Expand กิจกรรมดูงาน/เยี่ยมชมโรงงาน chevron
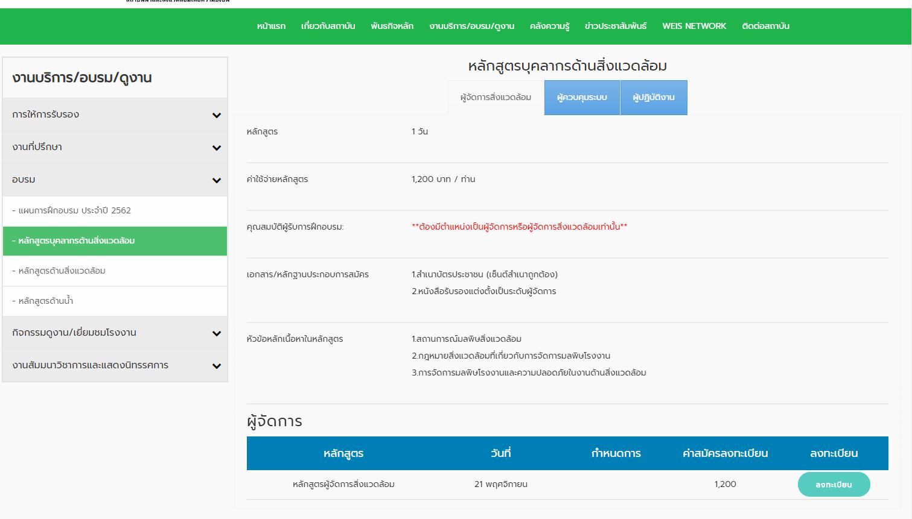The image size is (912, 519). [217, 333]
